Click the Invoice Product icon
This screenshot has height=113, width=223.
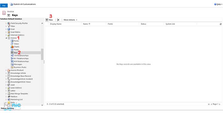(x=9, y=70)
